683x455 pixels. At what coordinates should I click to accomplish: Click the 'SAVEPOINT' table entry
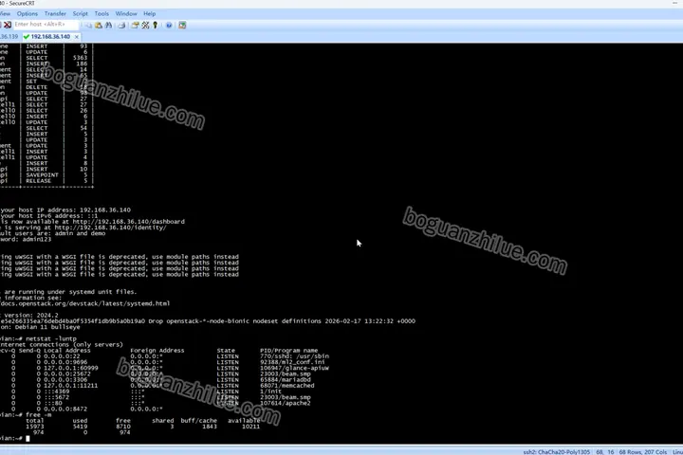[42, 175]
